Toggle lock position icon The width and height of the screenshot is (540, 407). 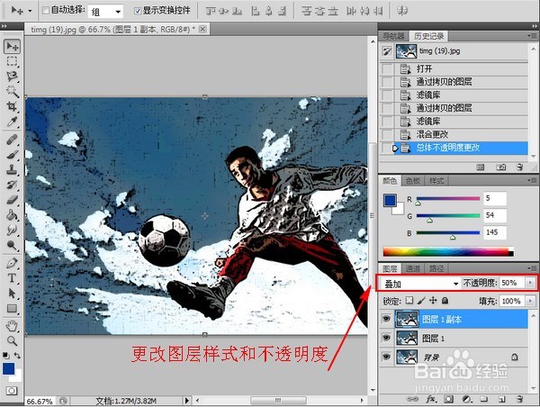tap(433, 301)
